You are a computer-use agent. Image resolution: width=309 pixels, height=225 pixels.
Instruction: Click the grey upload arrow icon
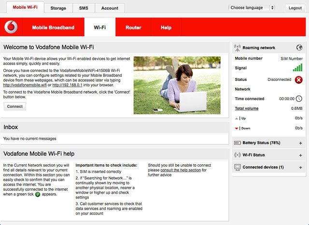(x=237, y=119)
